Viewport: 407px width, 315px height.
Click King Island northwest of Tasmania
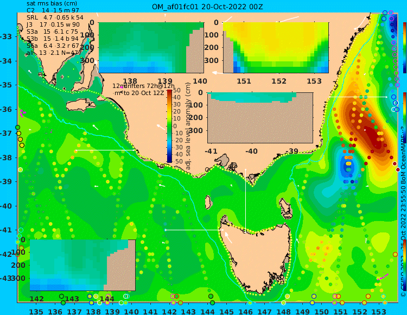coord(208,202)
